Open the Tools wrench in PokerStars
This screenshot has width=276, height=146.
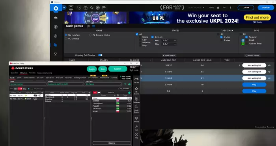coord(136,128)
